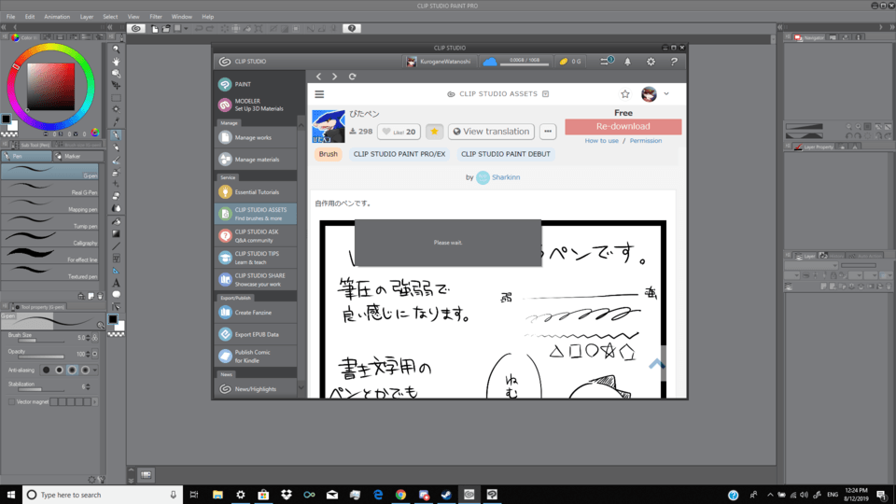This screenshot has width=896, height=504.
Task: Select the Move layer tool
Action: pyautogui.click(x=116, y=85)
